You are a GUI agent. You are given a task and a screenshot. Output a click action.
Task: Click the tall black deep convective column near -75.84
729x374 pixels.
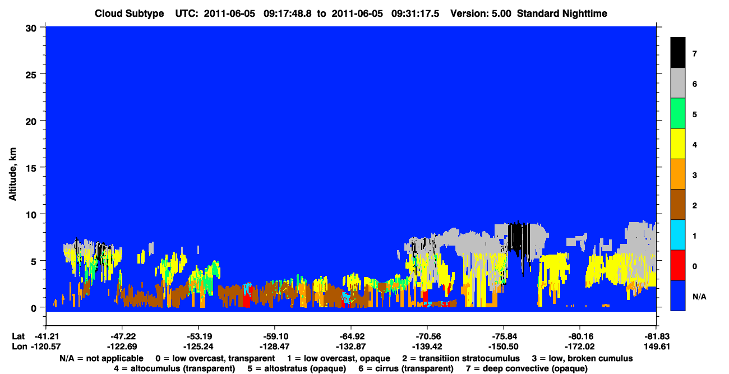click(x=519, y=241)
